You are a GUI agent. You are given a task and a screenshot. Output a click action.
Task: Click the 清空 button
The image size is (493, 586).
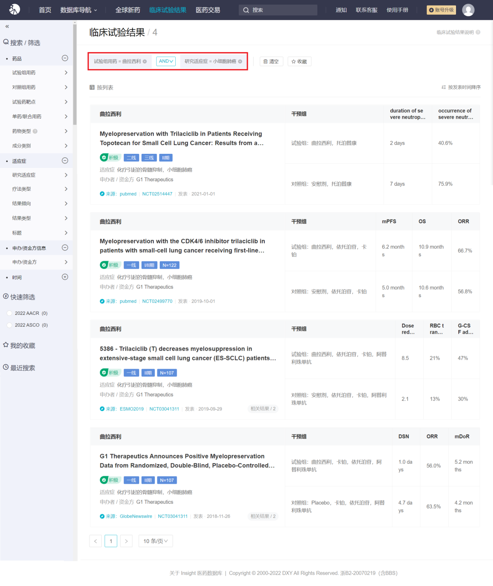click(x=271, y=62)
